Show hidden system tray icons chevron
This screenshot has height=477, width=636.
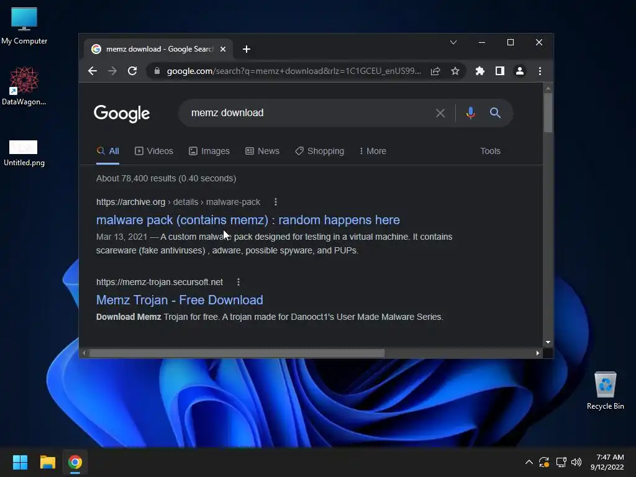529,462
